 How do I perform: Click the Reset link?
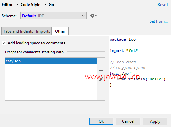(x=163, y=5)
